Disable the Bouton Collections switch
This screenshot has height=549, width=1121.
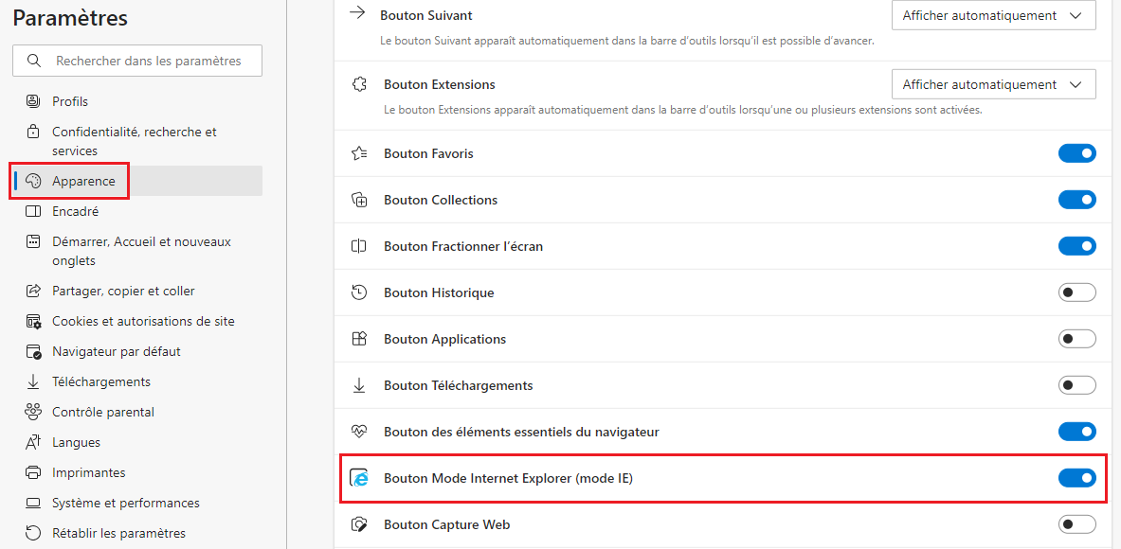pos(1076,200)
